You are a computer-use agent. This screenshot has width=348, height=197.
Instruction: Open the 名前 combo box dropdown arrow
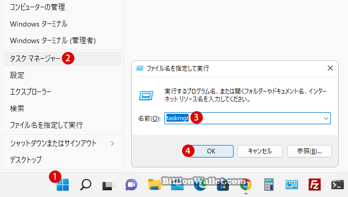coord(326,118)
